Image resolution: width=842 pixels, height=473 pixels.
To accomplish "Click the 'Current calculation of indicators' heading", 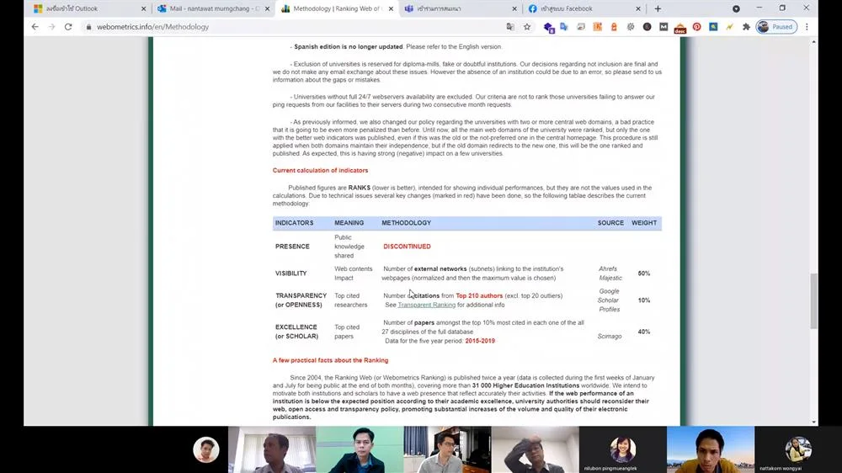I will (x=320, y=170).
